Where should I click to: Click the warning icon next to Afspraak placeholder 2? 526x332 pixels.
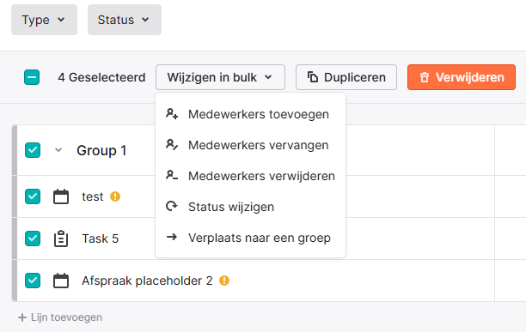point(224,281)
